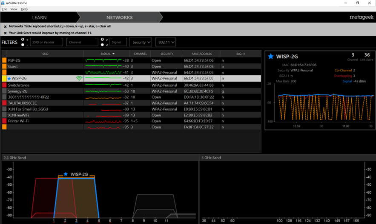
Task: Click the CHANNEL column header
Action: coord(140,54)
